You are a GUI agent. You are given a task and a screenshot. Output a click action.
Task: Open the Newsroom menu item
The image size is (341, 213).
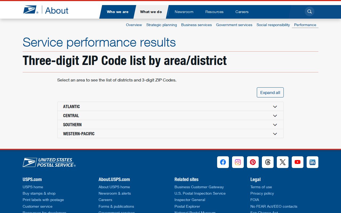(x=184, y=12)
